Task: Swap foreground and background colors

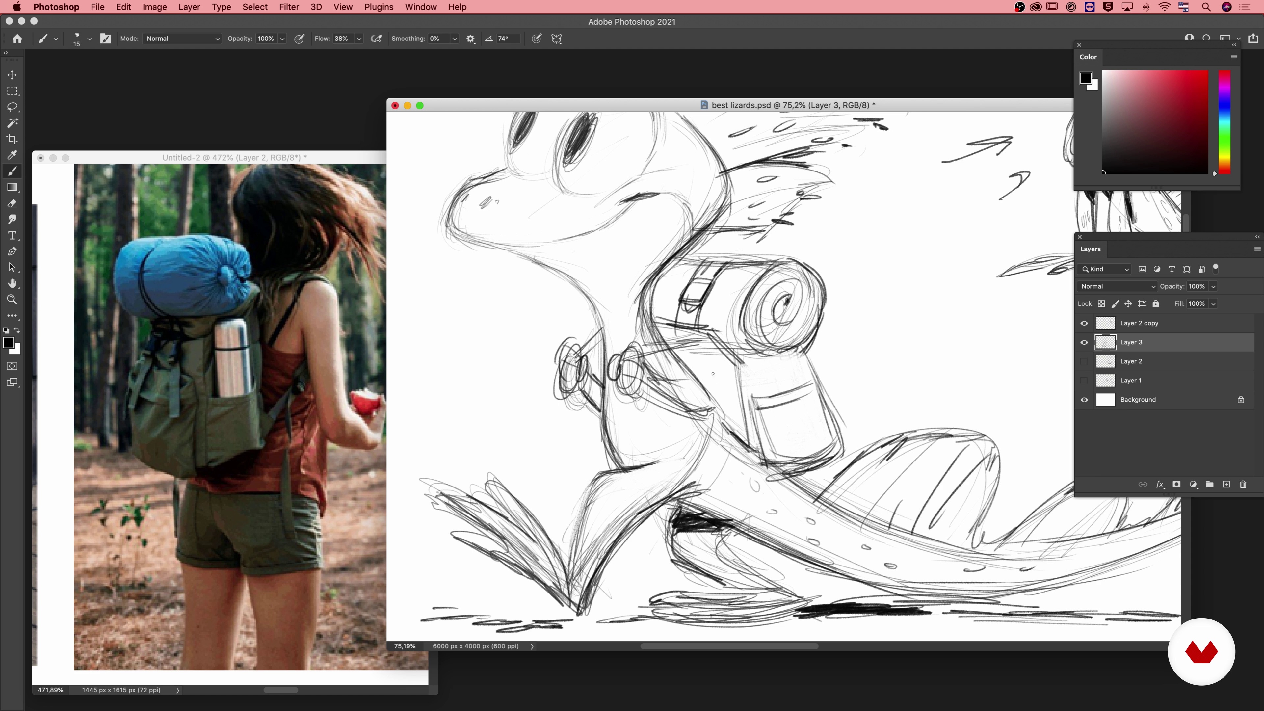Action: (x=17, y=330)
